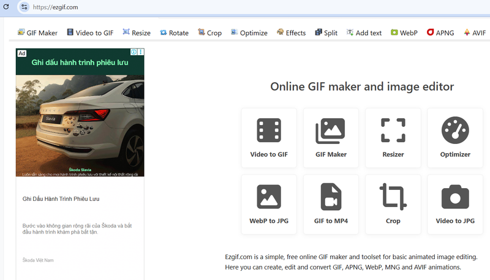Open the WebP menu item

coord(404,33)
